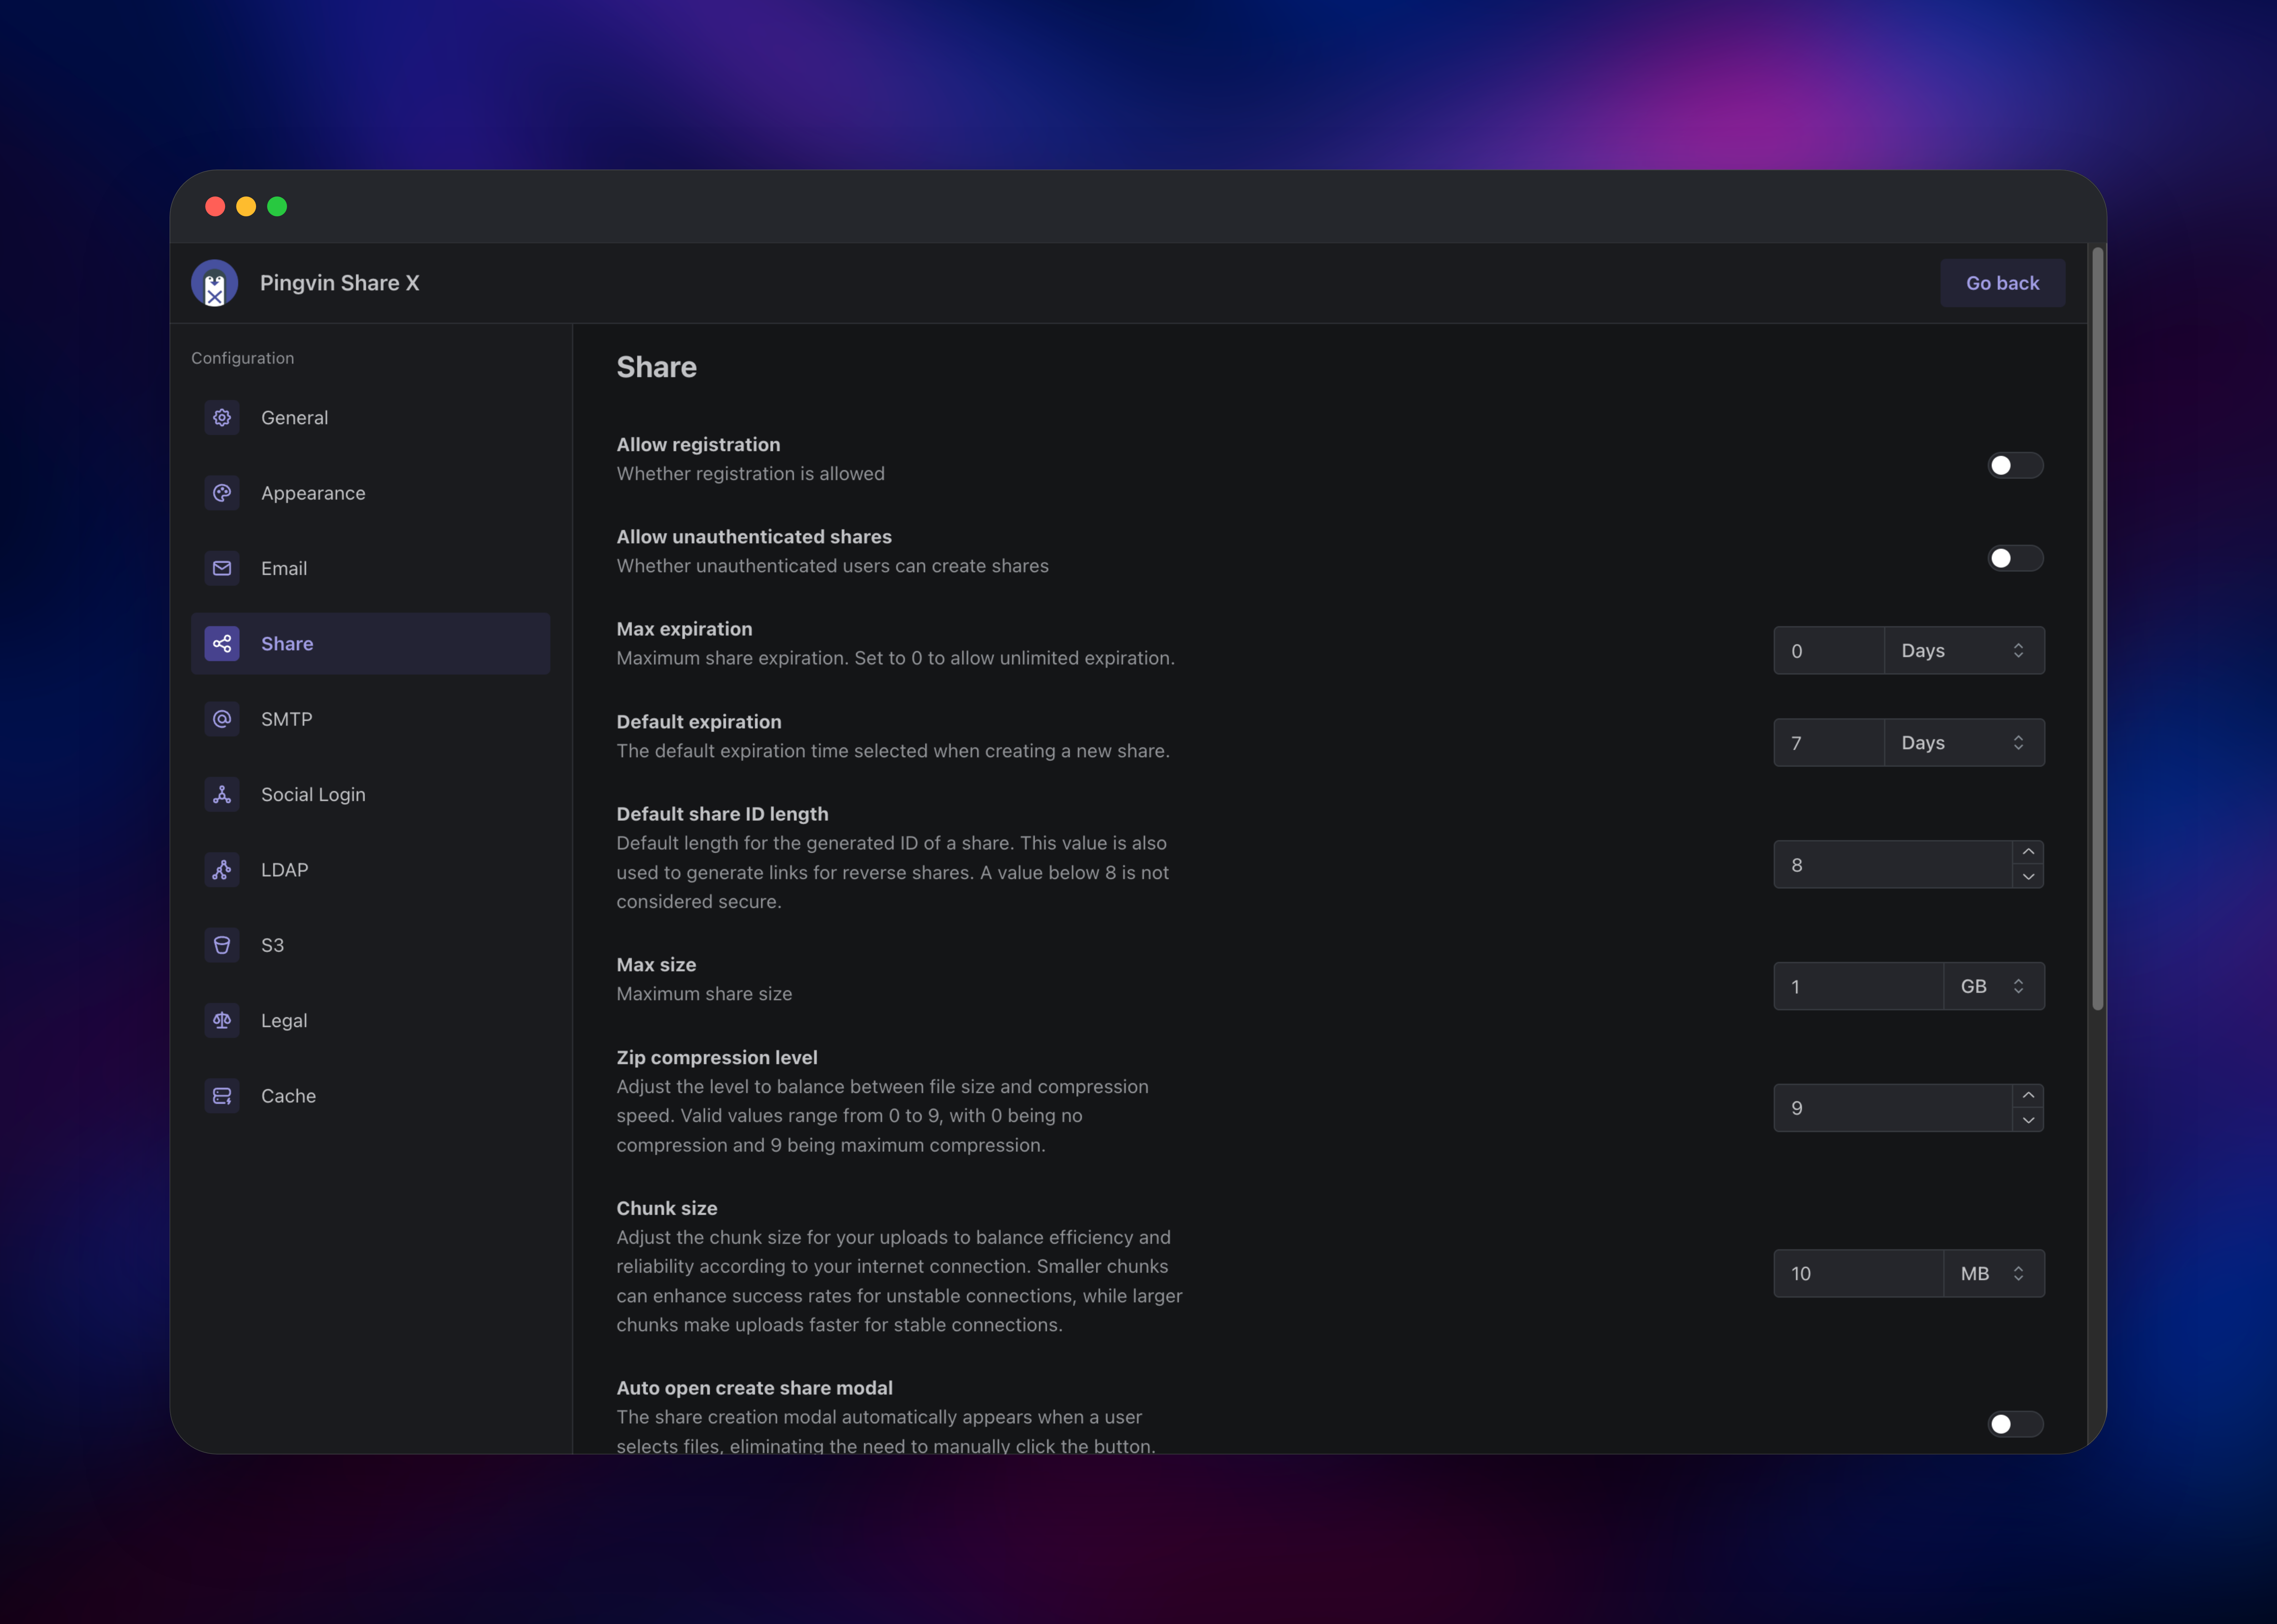Click the Chunk size number field
The width and height of the screenshot is (2277, 1624).
point(1859,1274)
